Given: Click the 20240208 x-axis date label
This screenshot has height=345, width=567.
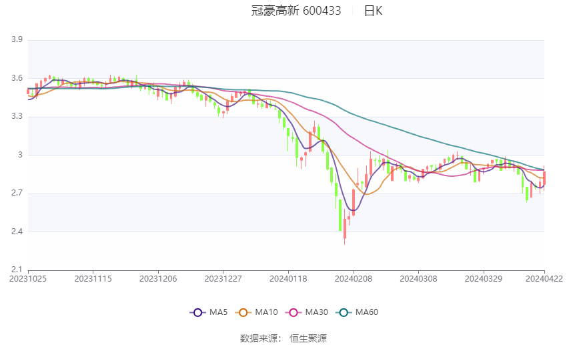Looking at the screenshot, I should (x=354, y=279).
